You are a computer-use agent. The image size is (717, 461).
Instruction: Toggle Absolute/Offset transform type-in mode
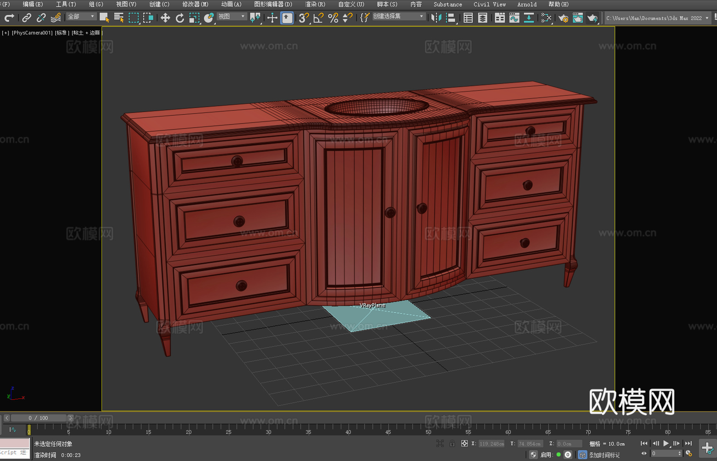(x=465, y=443)
